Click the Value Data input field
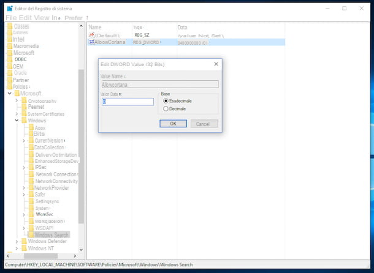The width and height of the screenshot is (374, 273). (128, 102)
